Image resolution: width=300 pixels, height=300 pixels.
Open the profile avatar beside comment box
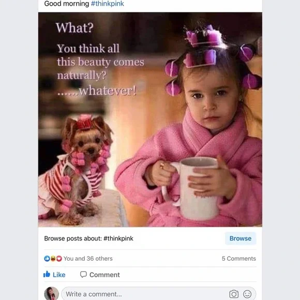pyautogui.click(x=52, y=293)
